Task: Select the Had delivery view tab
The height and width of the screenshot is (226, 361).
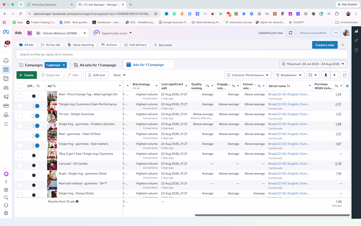Action: click(135, 45)
